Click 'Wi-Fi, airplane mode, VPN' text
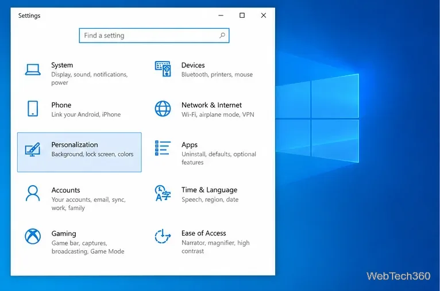Image resolution: width=440 pixels, height=291 pixels. [x=218, y=114]
